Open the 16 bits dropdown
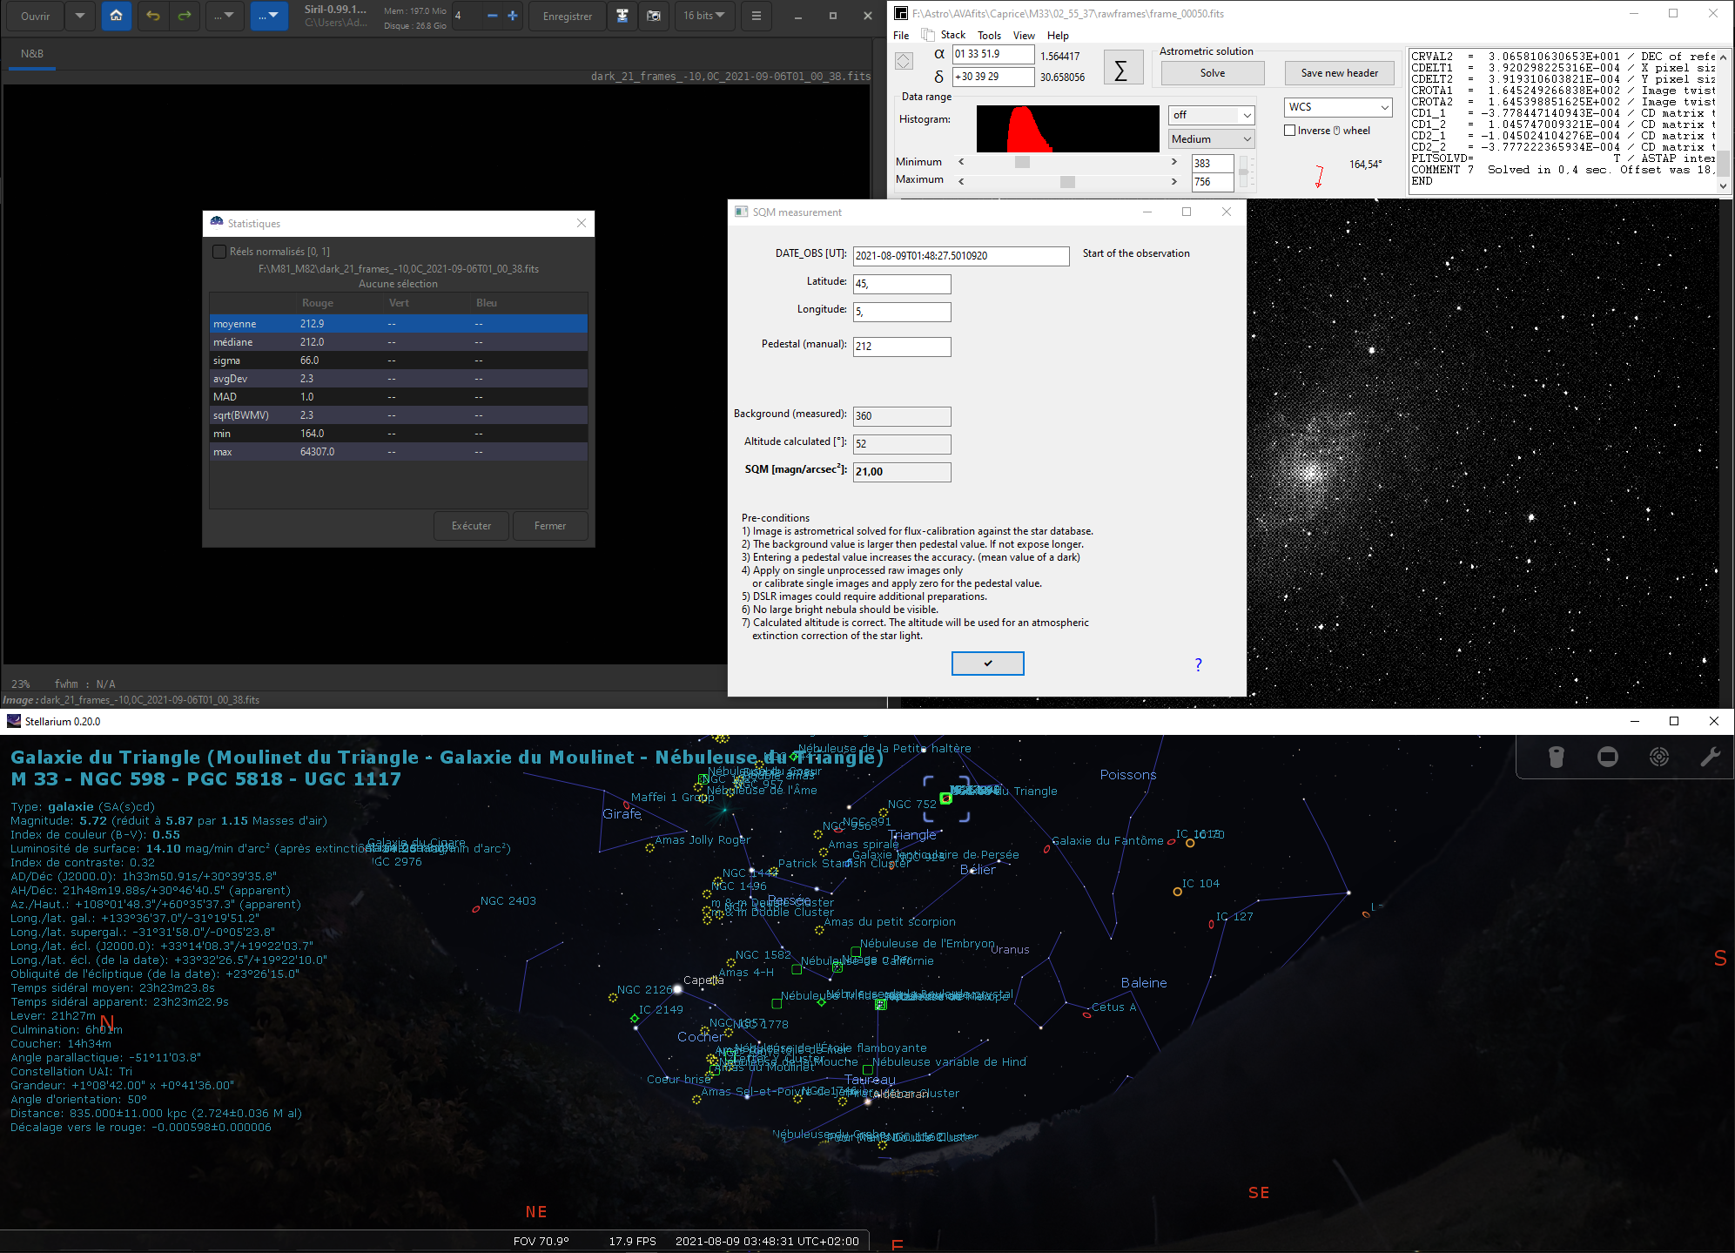 click(704, 16)
